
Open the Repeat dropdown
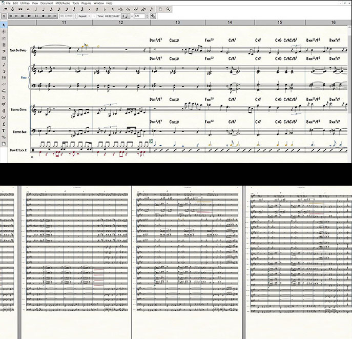pos(89,16)
